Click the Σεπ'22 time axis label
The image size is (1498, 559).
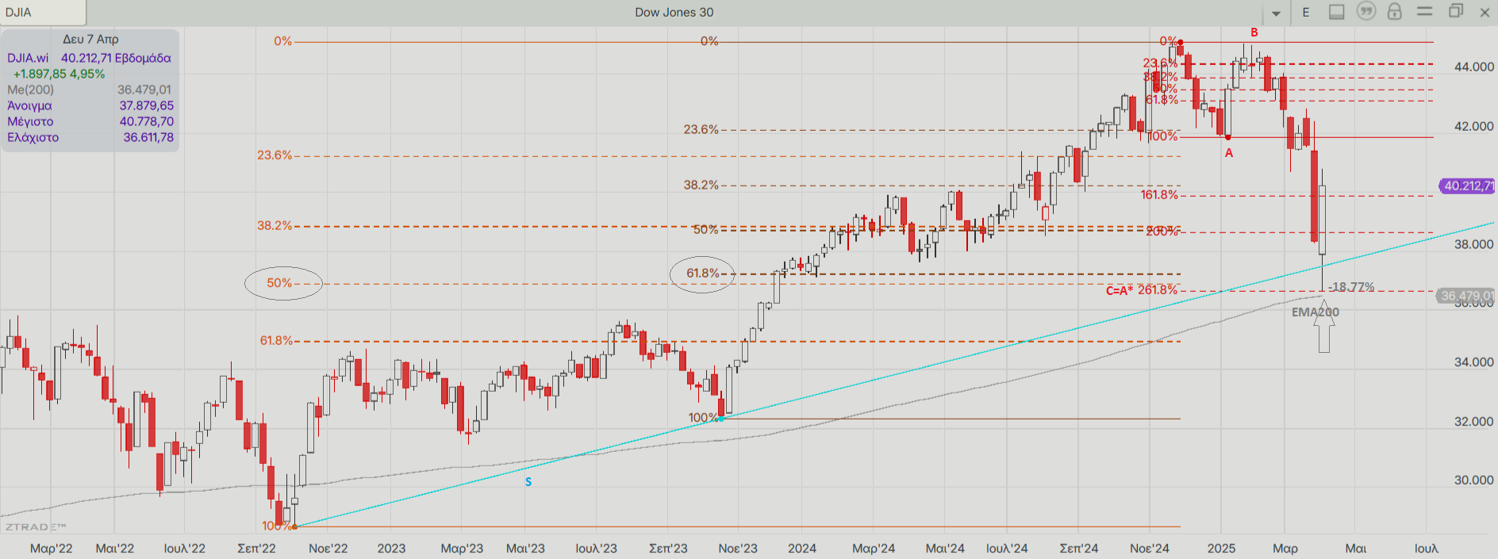pos(256,548)
